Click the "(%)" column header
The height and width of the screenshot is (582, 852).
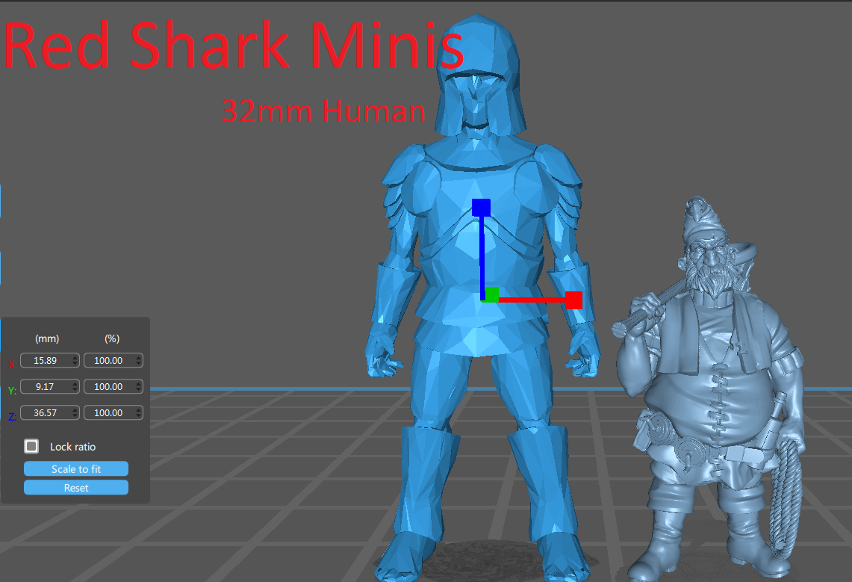[x=112, y=338]
